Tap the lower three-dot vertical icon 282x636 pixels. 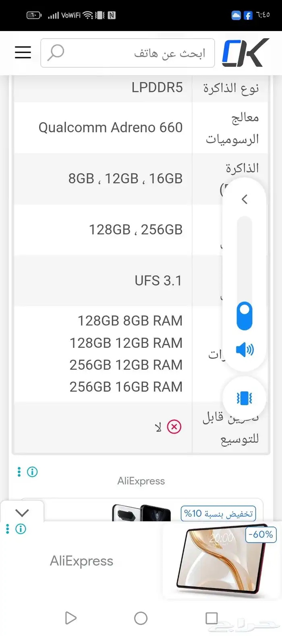pyautogui.click(x=7, y=529)
